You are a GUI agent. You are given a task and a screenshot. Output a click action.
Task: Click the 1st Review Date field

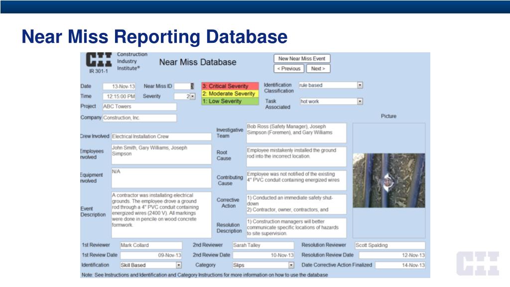[x=151, y=255]
